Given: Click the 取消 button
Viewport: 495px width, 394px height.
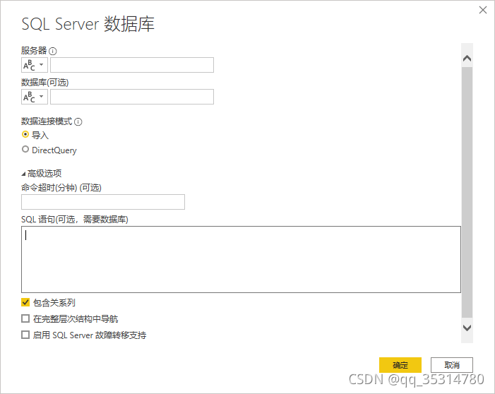Looking at the screenshot, I should coord(452,365).
